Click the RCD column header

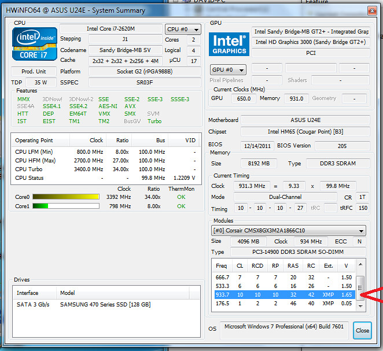[x=257, y=265]
